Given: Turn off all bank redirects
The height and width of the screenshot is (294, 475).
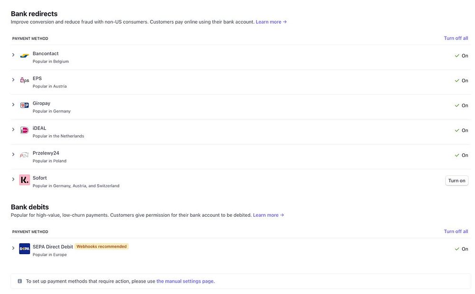Looking at the screenshot, I should (x=456, y=38).
